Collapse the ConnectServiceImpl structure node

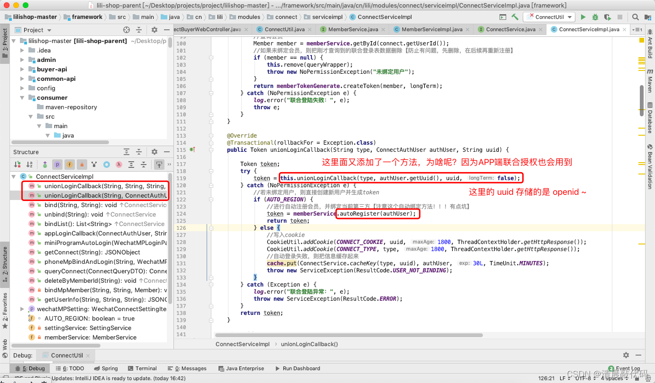[x=14, y=176]
